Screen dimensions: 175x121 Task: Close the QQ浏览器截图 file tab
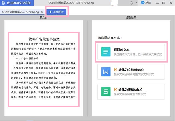(42, 12)
